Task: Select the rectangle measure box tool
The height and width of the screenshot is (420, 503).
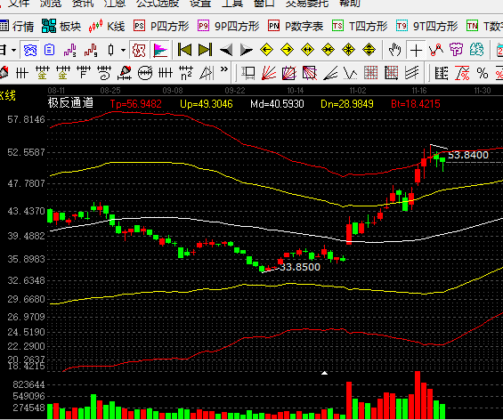Action: [x=248, y=73]
